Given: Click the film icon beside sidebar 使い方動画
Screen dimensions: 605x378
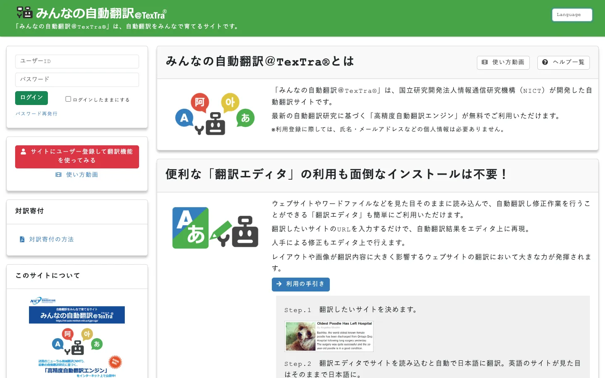Looking at the screenshot, I should 58,175.
